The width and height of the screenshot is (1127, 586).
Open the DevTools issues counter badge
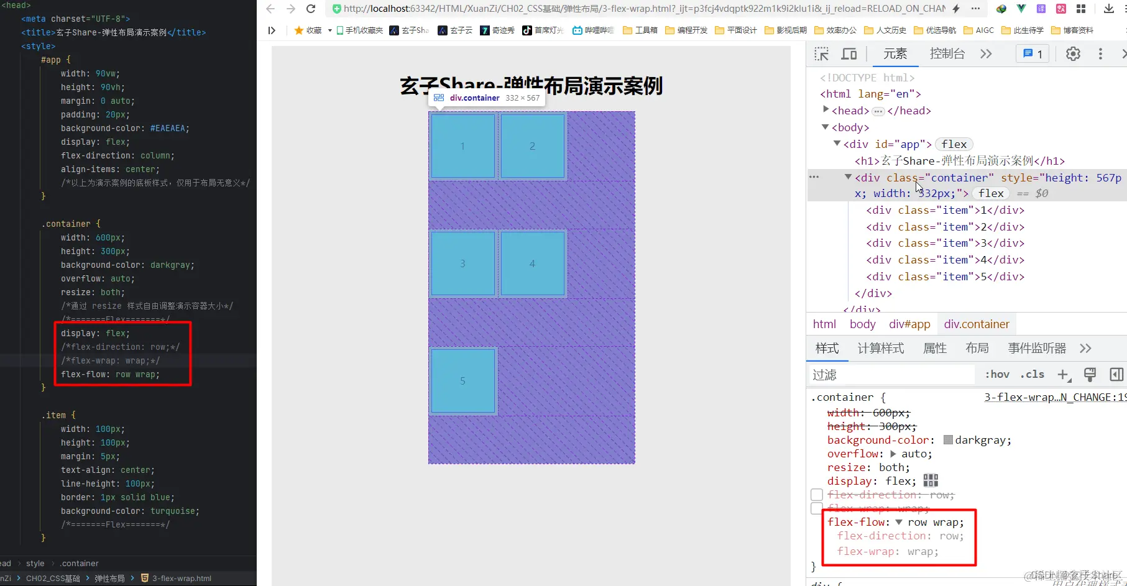point(1033,54)
